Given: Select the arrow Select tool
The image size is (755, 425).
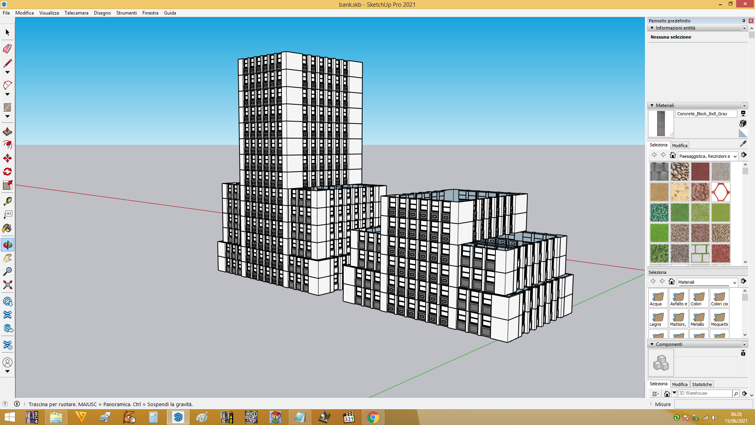Looking at the screenshot, I should (7, 32).
